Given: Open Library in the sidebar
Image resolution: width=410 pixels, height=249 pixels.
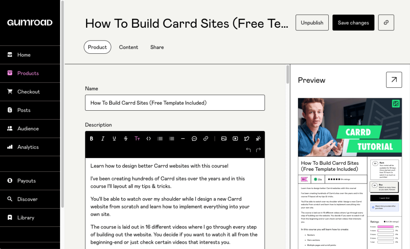Looking at the screenshot, I should point(30,218).
